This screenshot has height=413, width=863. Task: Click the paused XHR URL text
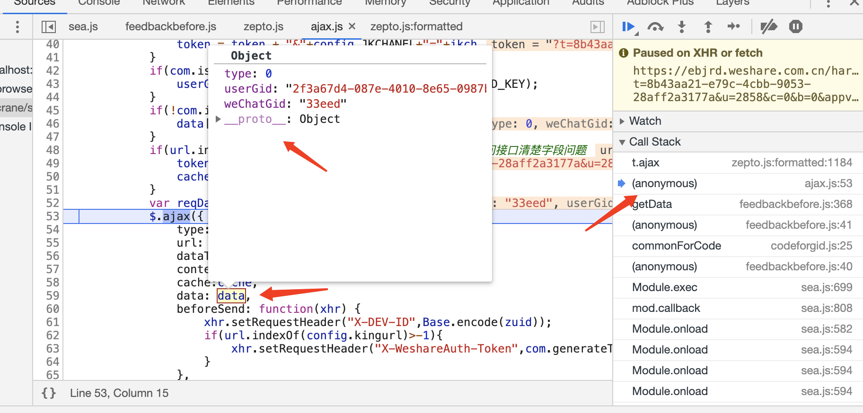point(746,84)
